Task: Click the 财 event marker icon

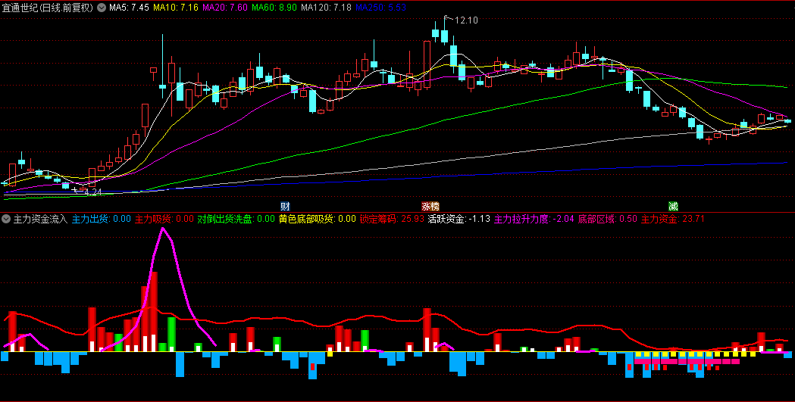Action: [x=286, y=207]
